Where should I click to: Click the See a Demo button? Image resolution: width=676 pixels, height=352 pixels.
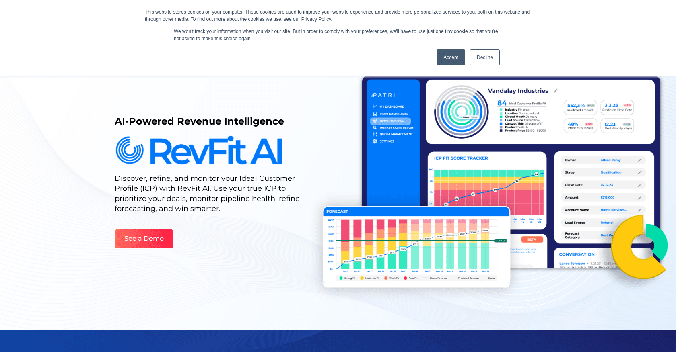tap(144, 239)
